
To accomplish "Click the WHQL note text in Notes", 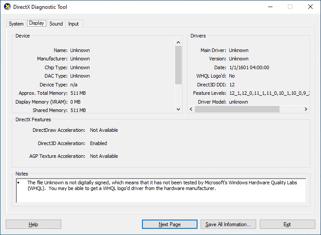I will coord(162,186).
